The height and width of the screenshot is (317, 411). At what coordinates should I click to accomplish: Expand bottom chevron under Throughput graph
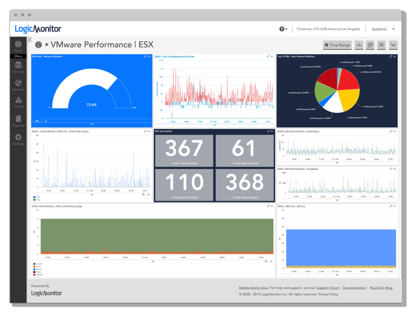[x=337, y=200]
